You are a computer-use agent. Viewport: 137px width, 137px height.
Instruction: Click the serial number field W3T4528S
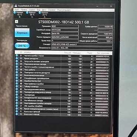(x=65, y=30)
